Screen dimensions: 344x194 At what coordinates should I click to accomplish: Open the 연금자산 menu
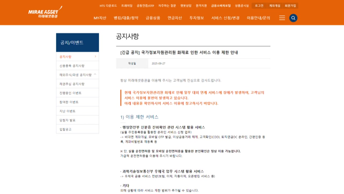click(x=175, y=18)
